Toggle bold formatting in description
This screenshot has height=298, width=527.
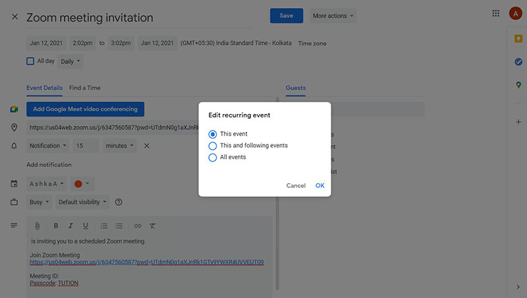pos(56,226)
